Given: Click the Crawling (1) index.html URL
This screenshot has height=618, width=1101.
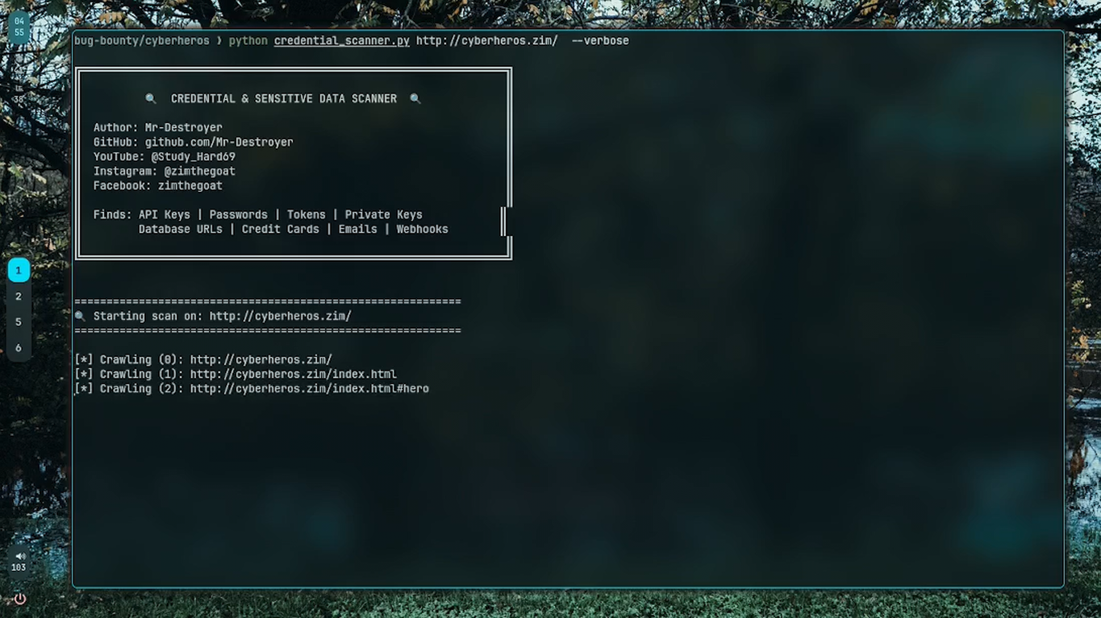Looking at the screenshot, I should (294, 374).
